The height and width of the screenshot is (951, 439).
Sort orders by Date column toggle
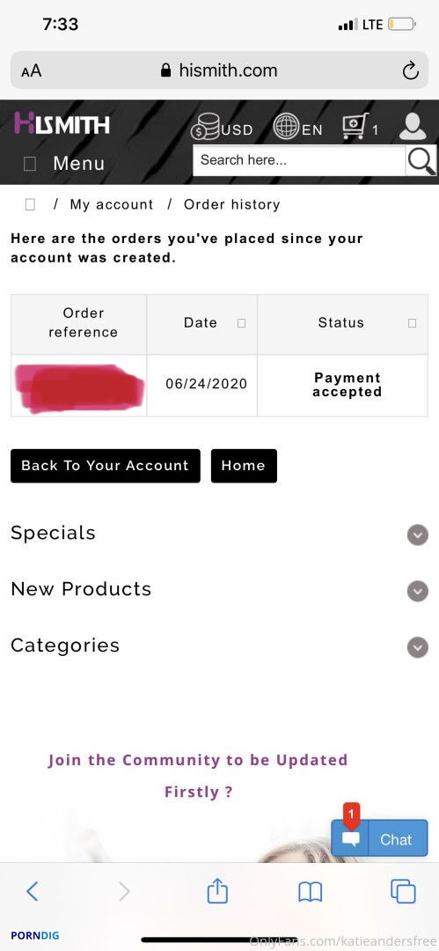(x=241, y=323)
